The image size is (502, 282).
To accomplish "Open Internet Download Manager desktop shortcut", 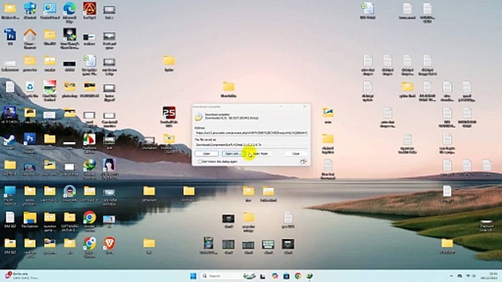I will point(89,165).
